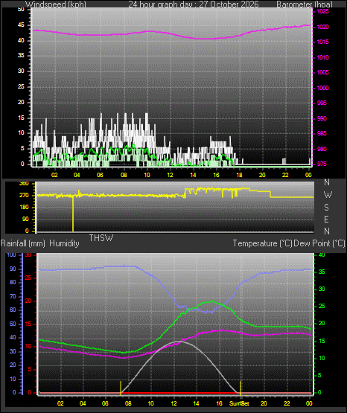Click the 'W' compass direction label
347x413 pixels.
328,195
